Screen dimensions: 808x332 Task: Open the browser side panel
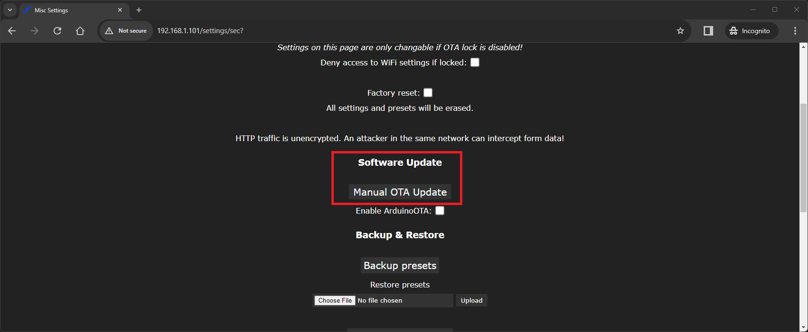(708, 31)
